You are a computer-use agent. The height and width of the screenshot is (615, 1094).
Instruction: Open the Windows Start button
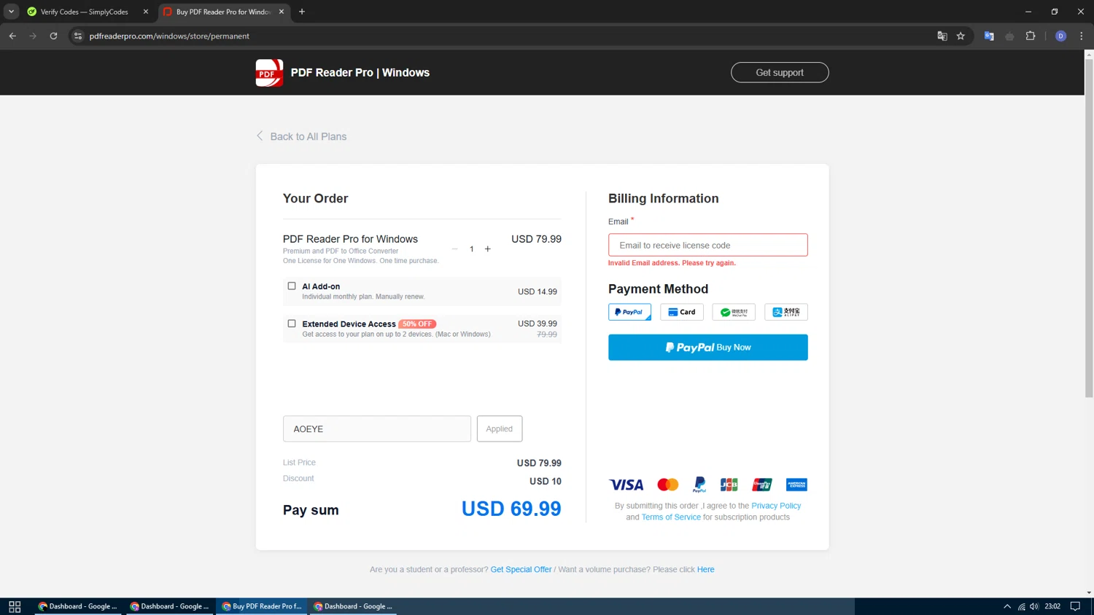tap(15, 606)
